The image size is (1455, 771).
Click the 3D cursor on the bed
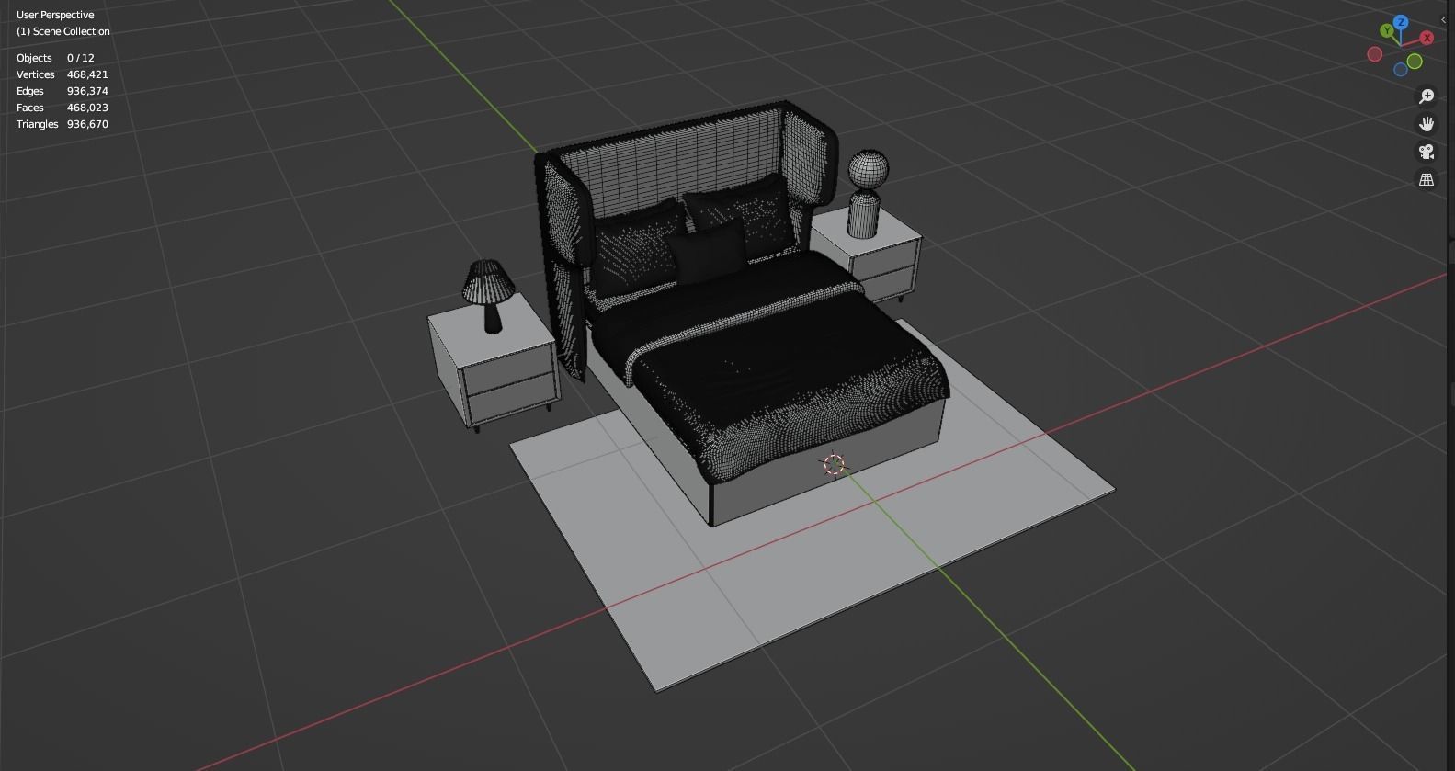tap(834, 465)
